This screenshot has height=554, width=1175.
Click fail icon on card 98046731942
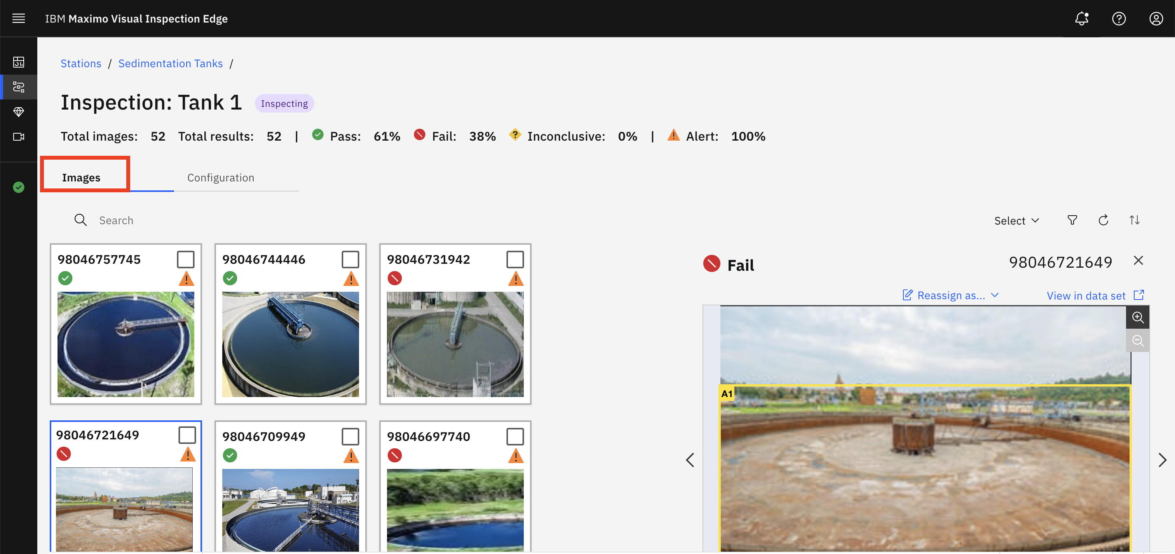[x=394, y=278]
